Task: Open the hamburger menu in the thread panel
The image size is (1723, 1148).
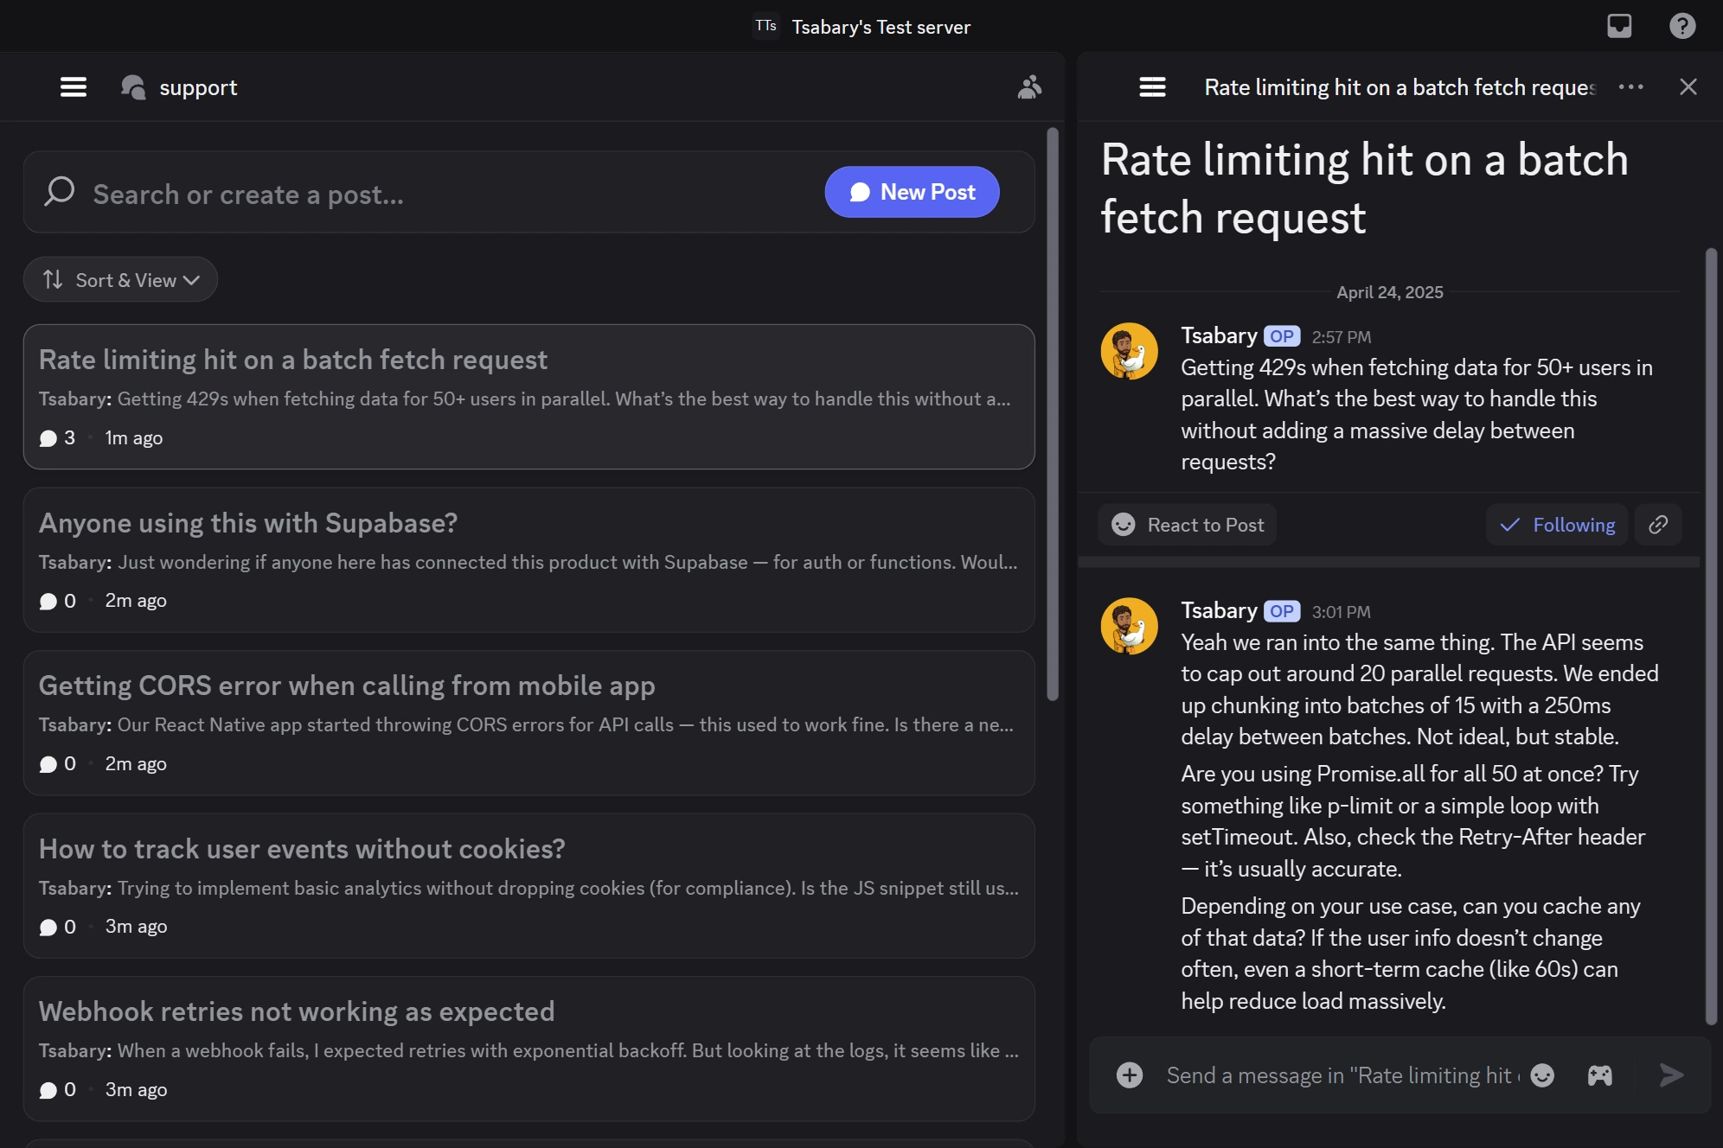Action: tap(1152, 87)
